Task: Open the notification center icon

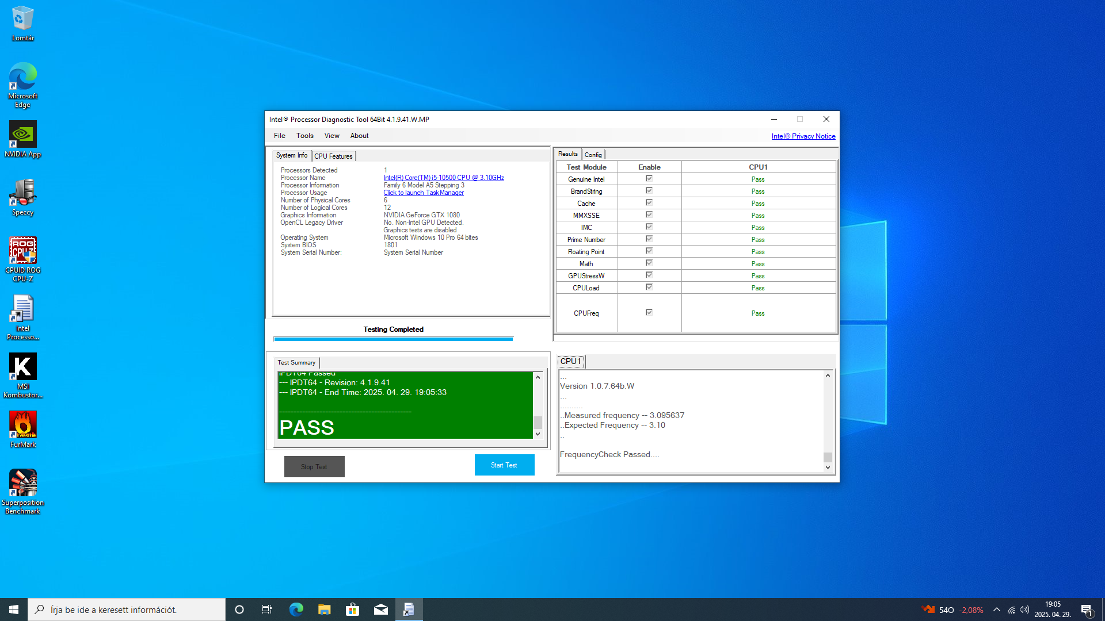Action: coord(1087,609)
